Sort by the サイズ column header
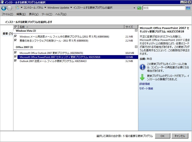This screenshot has height=142, width=192. point(131,27)
